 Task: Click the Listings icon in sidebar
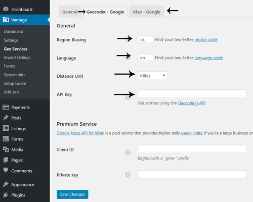click(x=6, y=128)
